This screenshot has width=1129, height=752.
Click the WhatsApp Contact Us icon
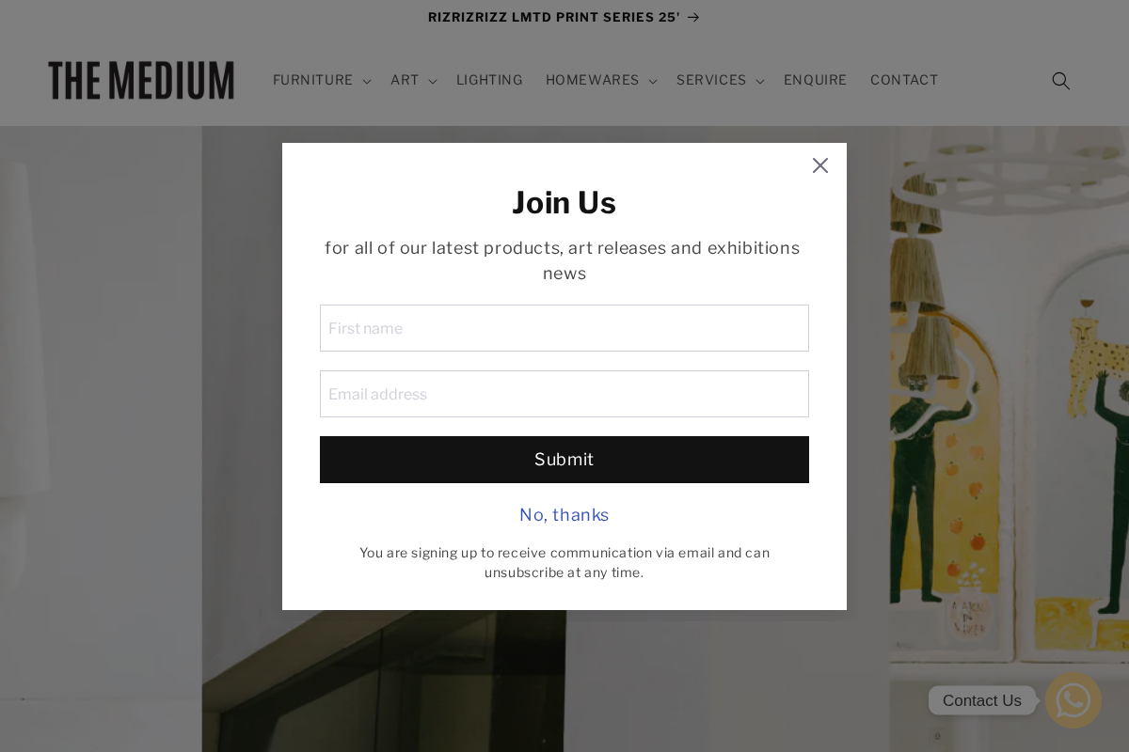tap(1073, 700)
